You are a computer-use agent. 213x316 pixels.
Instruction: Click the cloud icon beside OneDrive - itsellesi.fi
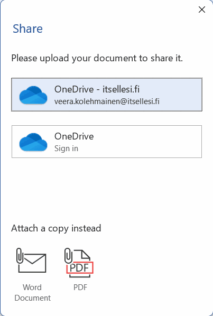coord(33,95)
